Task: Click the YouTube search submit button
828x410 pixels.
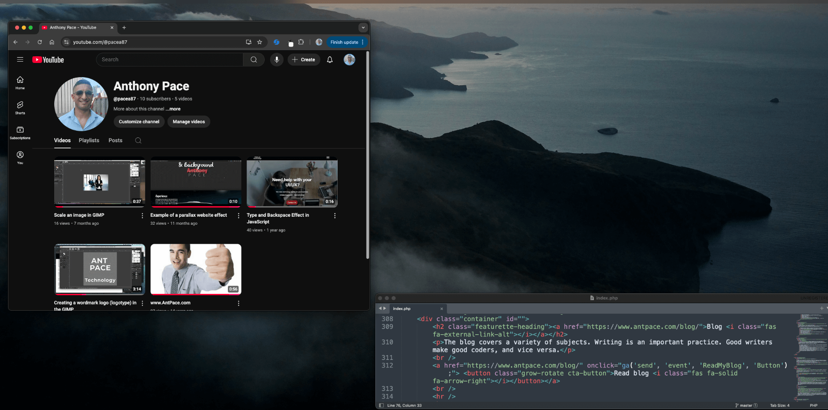Action: [254, 60]
